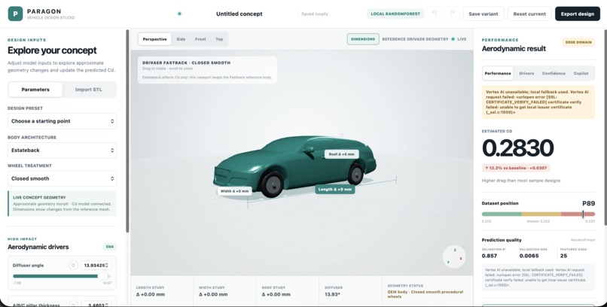Image resolution: width=607 pixels, height=307 pixels.
Task: Click the redo arrow icon
Action: coord(452,14)
